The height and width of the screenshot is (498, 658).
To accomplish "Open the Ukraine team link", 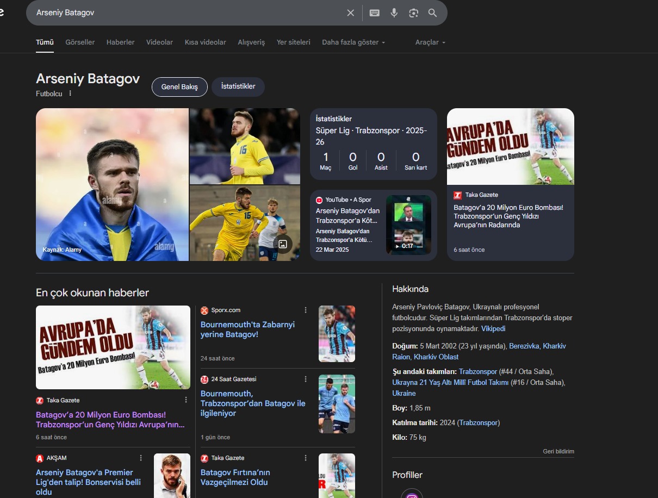I will click(404, 393).
